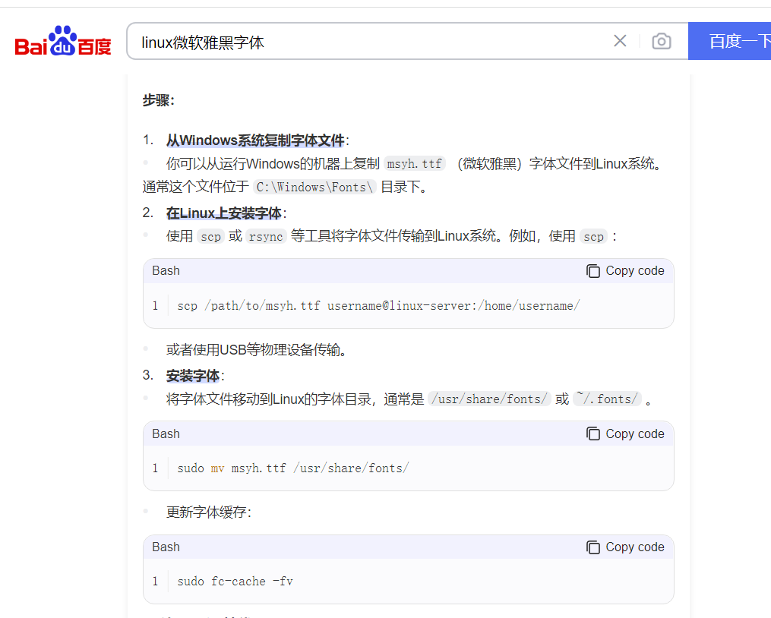Screen dimensions: 771x618
Task: Copy code of the scp command block
Action: 625,271
